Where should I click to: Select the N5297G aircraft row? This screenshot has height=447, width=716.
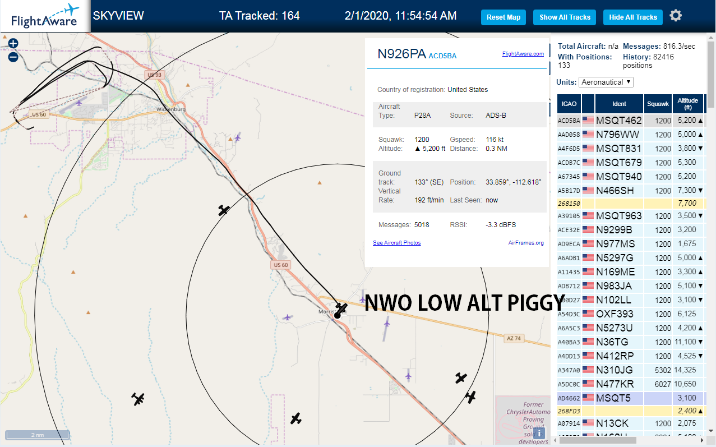(631, 258)
